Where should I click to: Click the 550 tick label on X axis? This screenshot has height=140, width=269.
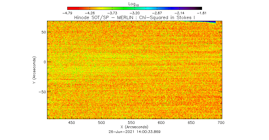tap(131, 123)
